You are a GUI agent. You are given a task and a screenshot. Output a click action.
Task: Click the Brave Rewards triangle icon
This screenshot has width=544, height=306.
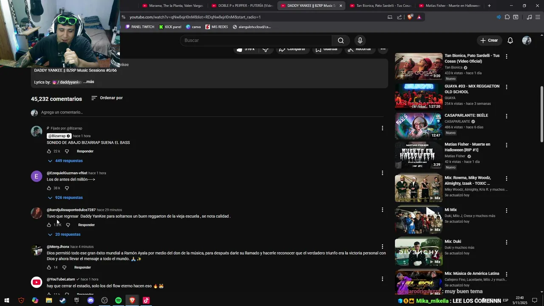point(419,17)
